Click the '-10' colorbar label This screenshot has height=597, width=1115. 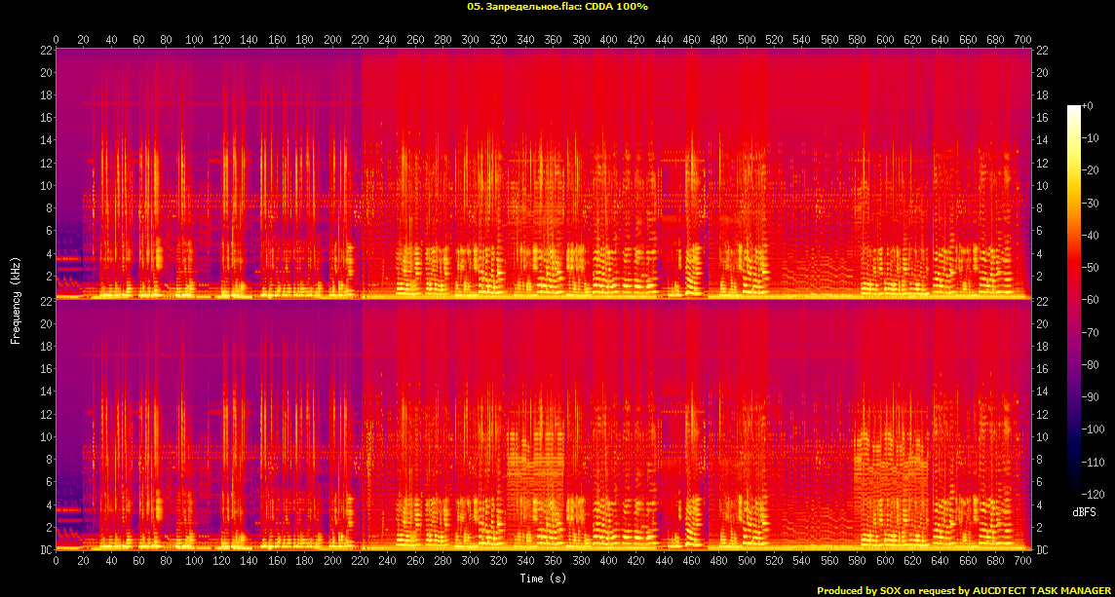1089,138
